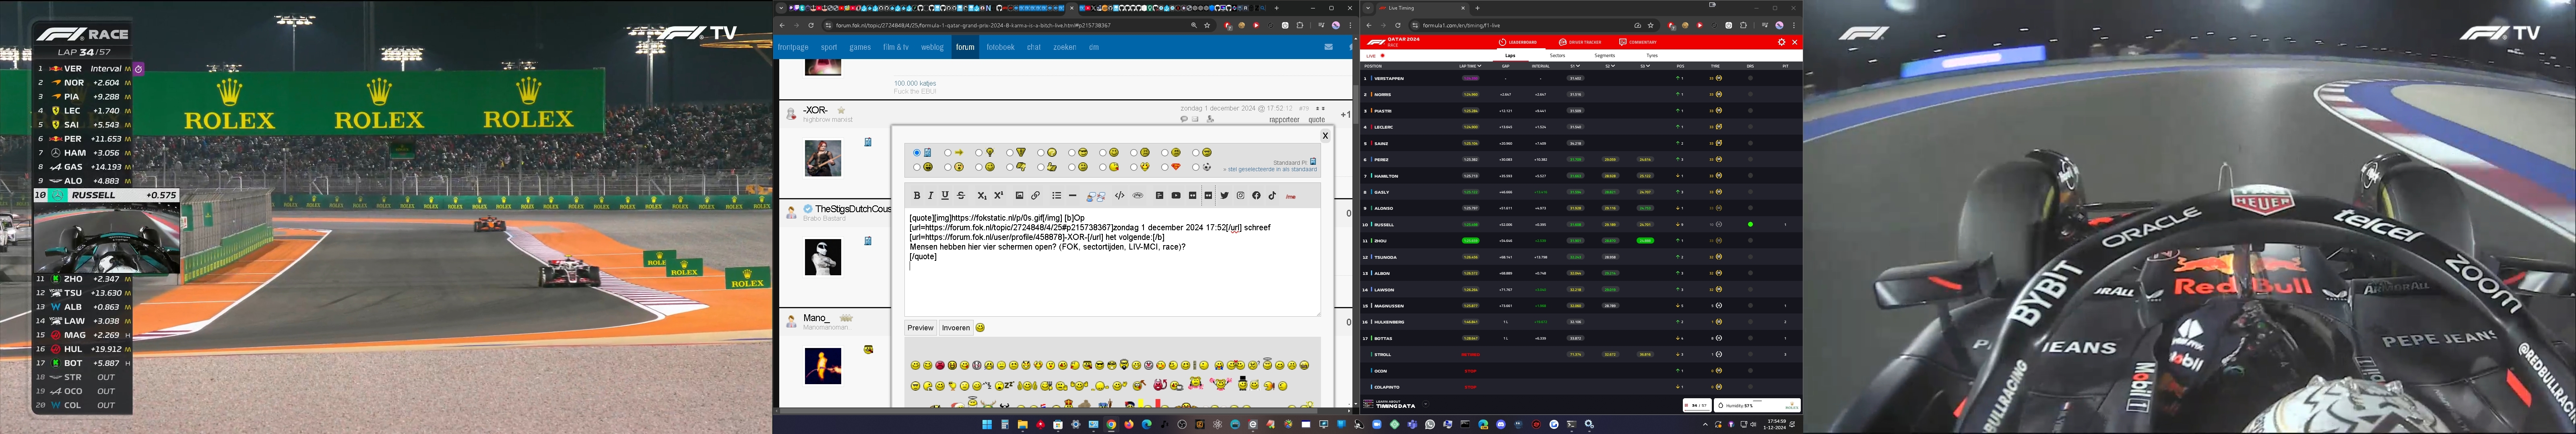Select the thumbs up post icon radio
This screenshot has width=2576, height=434.
(x=1041, y=168)
